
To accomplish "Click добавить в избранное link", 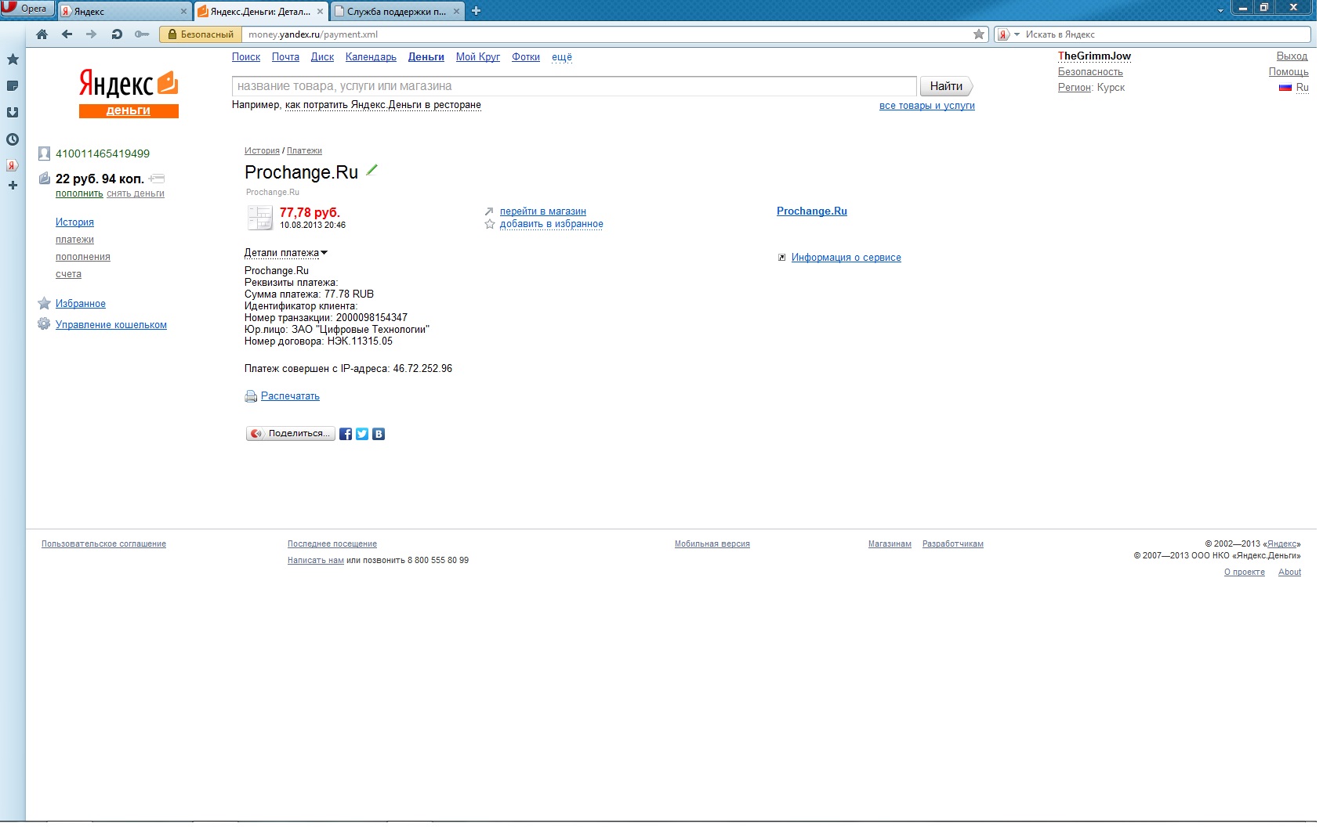I will pos(552,224).
